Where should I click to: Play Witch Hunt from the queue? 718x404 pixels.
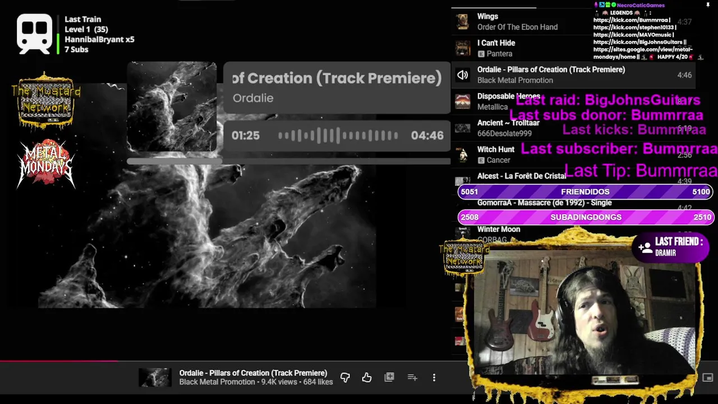496,149
